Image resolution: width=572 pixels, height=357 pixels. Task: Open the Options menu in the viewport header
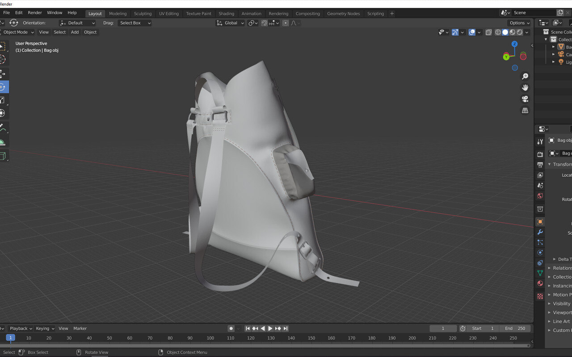point(519,23)
